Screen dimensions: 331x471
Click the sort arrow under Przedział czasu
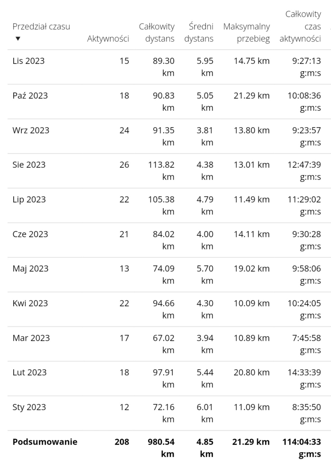18,39
